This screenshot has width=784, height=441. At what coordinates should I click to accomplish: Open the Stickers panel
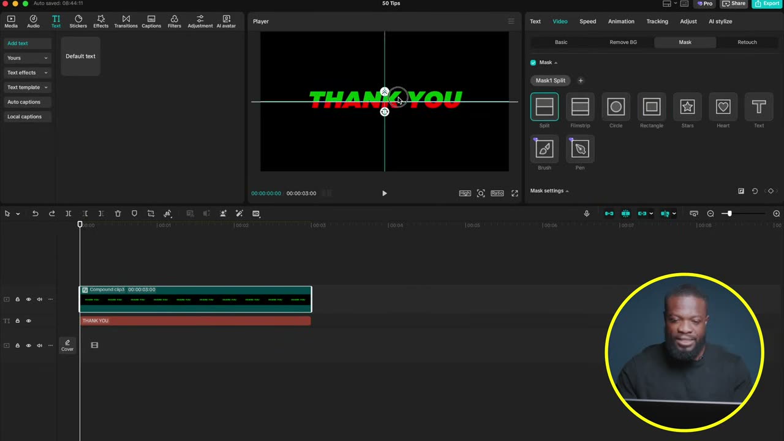(78, 21)
